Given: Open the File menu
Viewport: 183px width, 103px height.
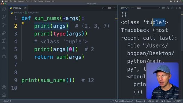Looking at the screenshot, I should coord(11,1).
